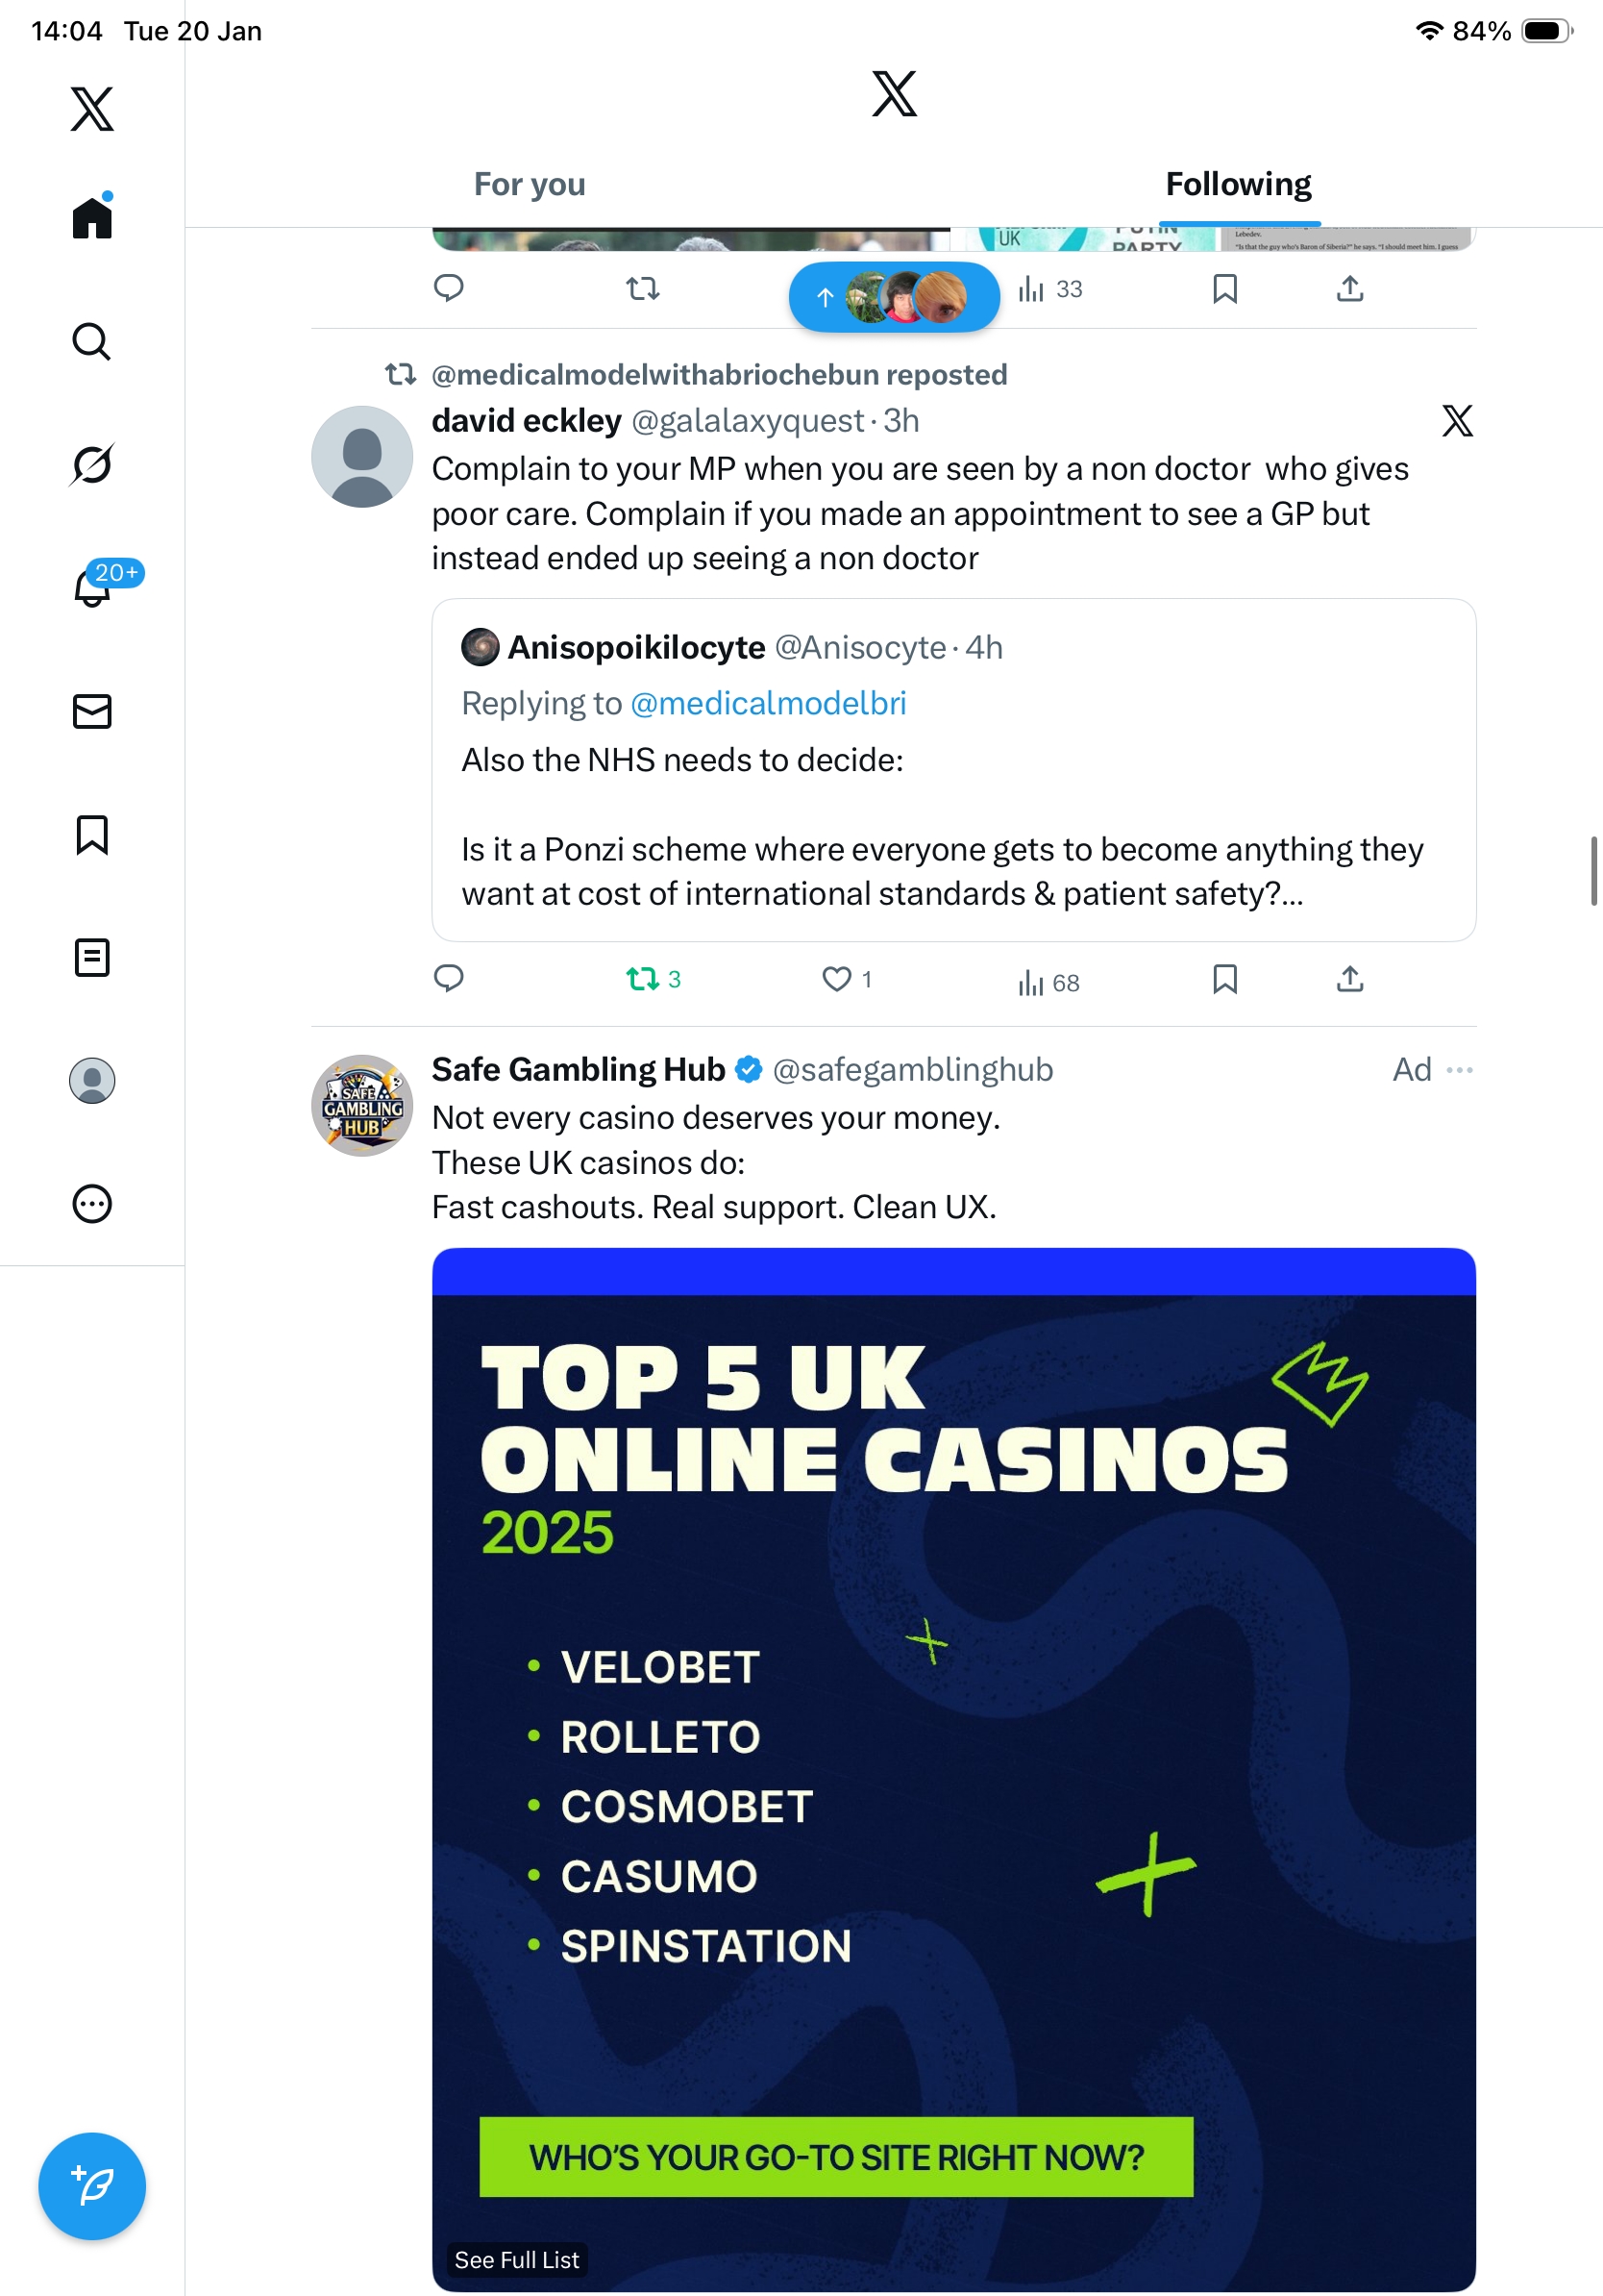
Task: Open the Lists icon in sidebar
Action: (92, 957)
